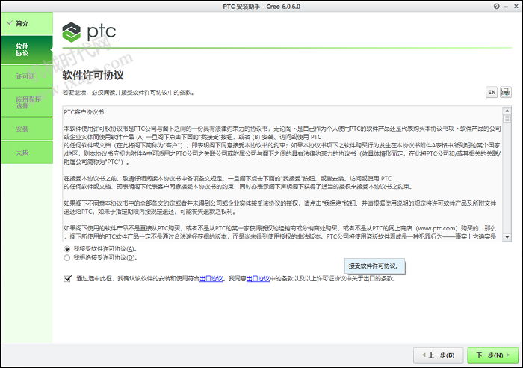Click scrollbar down arrow in agreement box
Image resolution: width=523 pixels, height=368 pixels.
[507, 237]
